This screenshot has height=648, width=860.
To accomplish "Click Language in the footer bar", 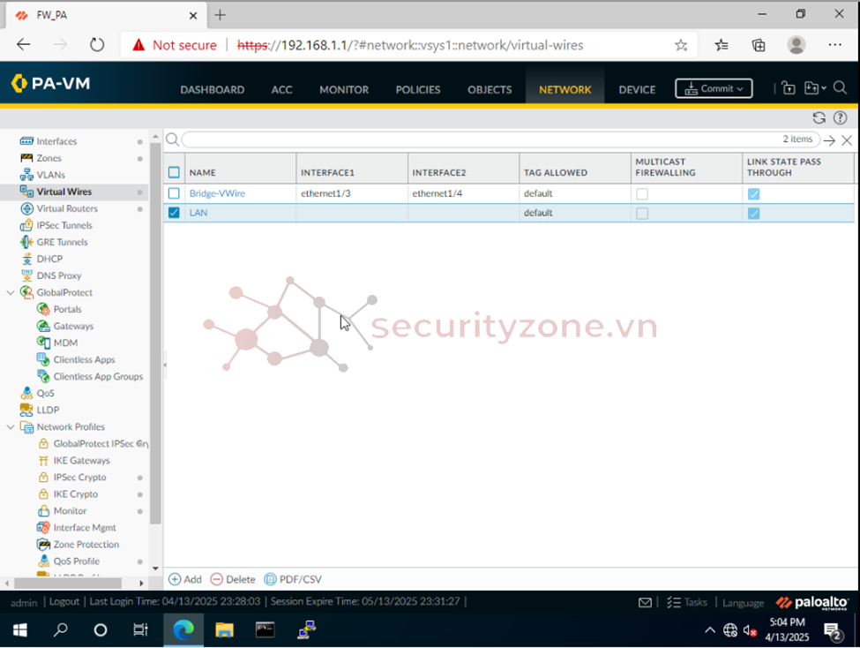I will coord(743,603).
